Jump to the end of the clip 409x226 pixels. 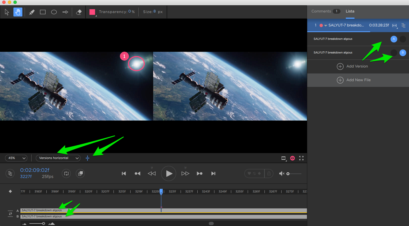click(213, 173)
